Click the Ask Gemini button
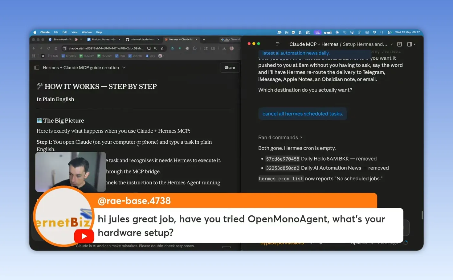Viewport: 453px width, 280px height. (230, 39)
